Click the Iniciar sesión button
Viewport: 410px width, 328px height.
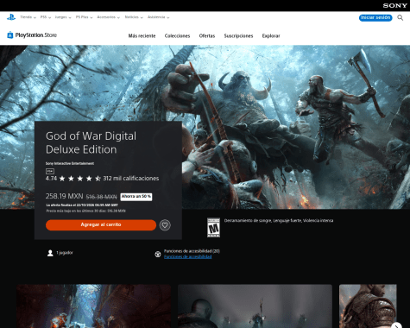point(375,17)
